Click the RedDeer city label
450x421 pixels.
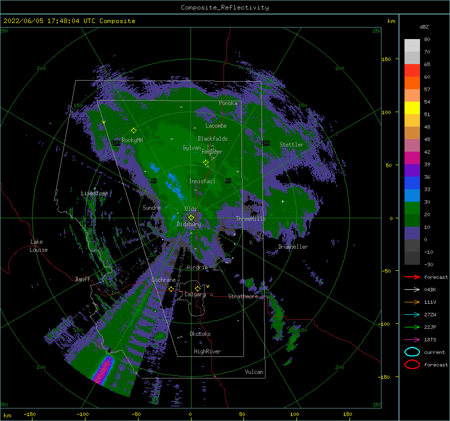[x=212, y=152]
